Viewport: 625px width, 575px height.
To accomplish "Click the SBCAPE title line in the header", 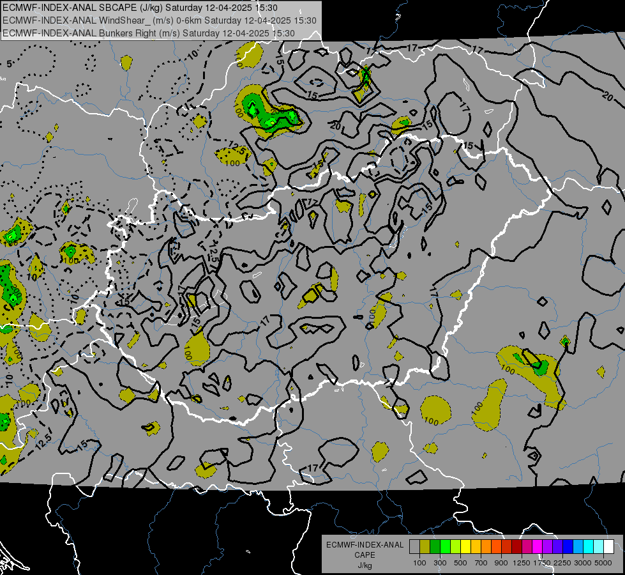I will point(140,8).
